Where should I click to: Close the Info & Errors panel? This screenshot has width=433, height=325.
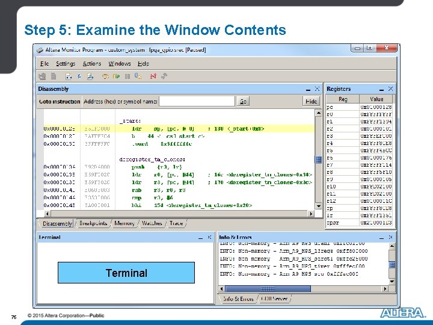(x=390, y=237)
